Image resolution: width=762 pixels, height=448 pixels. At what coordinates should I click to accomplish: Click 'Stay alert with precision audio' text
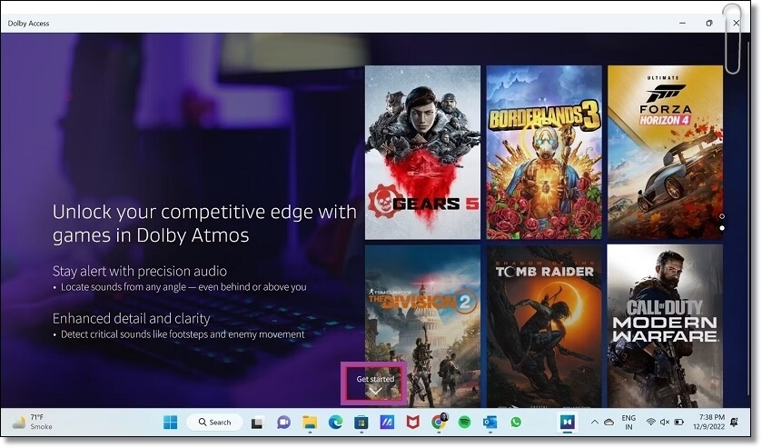click(x=140, y=271)
